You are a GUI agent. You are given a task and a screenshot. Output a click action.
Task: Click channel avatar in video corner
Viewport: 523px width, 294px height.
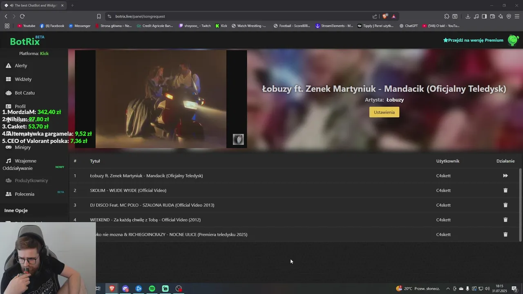pyautogui.click(x=238, y=140)
